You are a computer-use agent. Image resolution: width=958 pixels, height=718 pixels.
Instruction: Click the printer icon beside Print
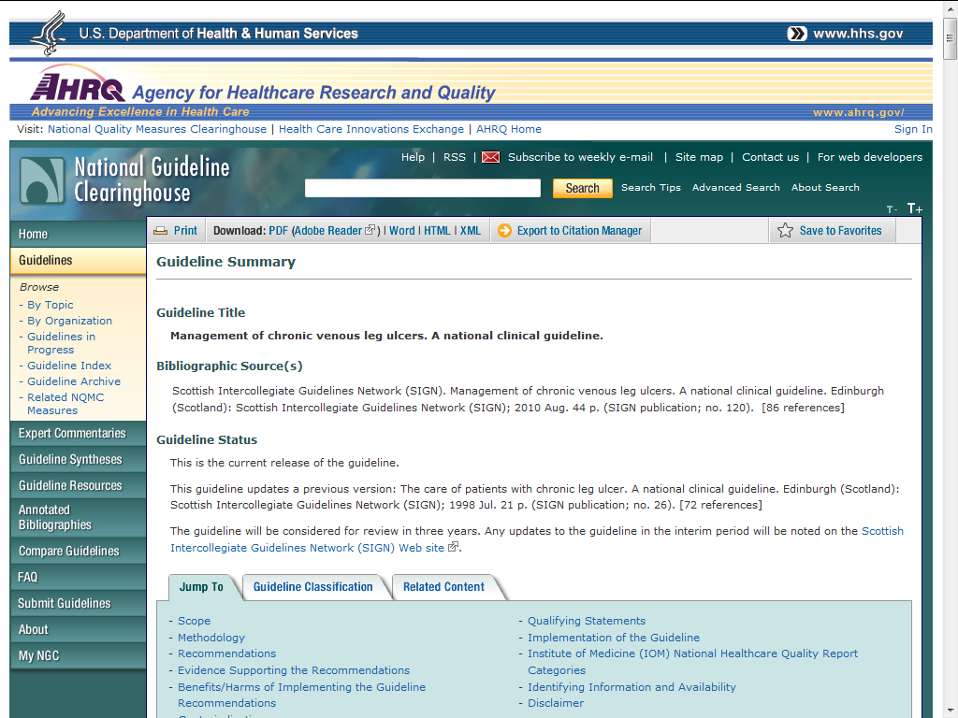pyautogui.click(x=161, y=231)
